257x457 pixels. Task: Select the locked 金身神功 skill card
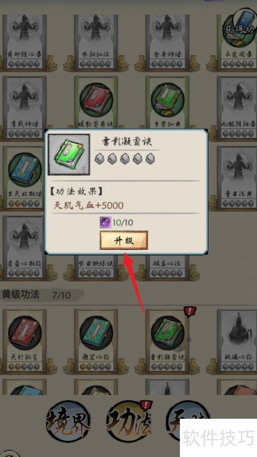(167, 41)
